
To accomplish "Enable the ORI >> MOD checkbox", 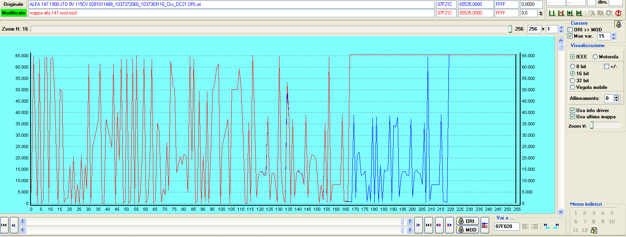I will (x=570, y=30).
